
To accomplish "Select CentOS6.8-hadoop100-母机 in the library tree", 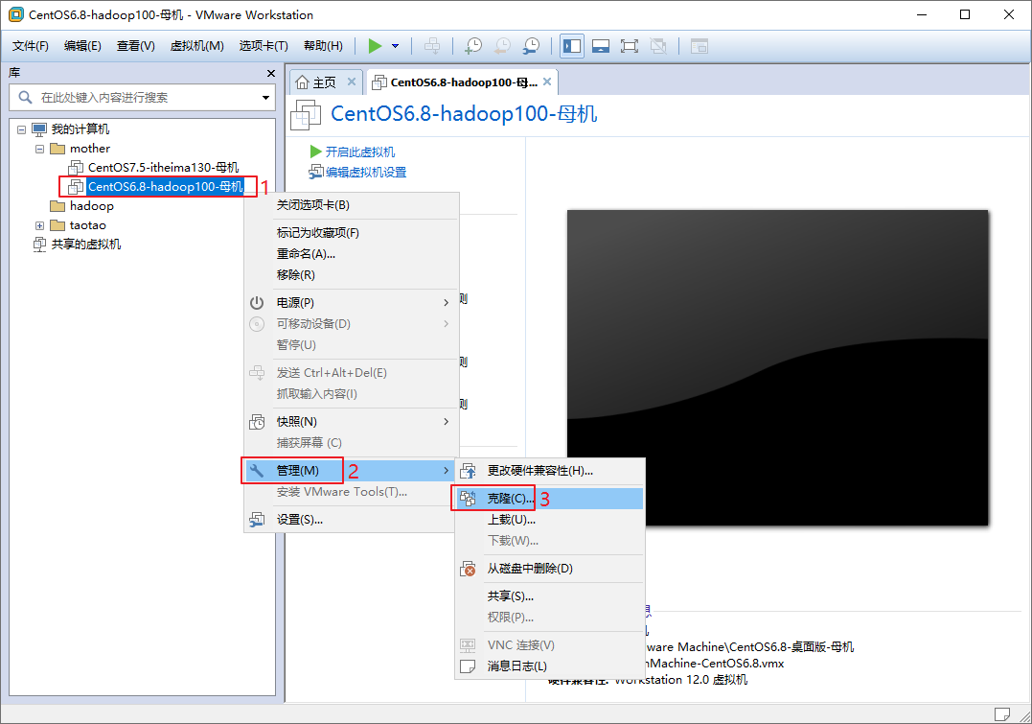I will (x=165, y=186).
